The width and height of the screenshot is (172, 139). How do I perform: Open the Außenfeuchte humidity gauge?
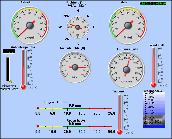point(75,67)
